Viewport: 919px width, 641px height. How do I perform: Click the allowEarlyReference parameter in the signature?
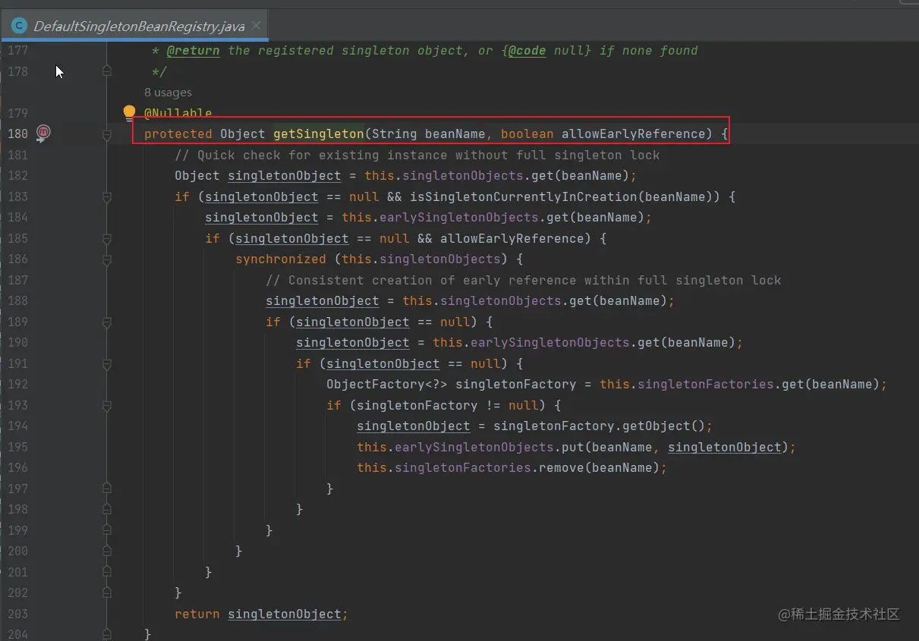pos(634,134)
